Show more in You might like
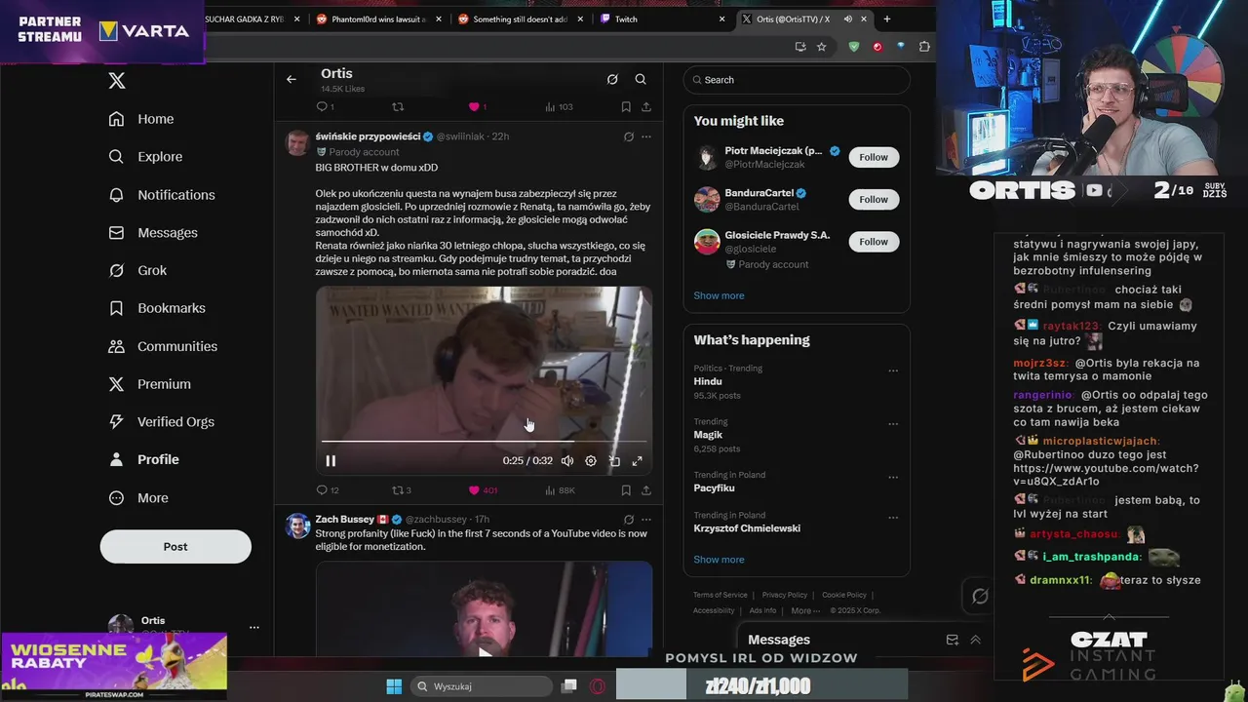This screenshot has height=702, width=1248. tap(719, 295)
